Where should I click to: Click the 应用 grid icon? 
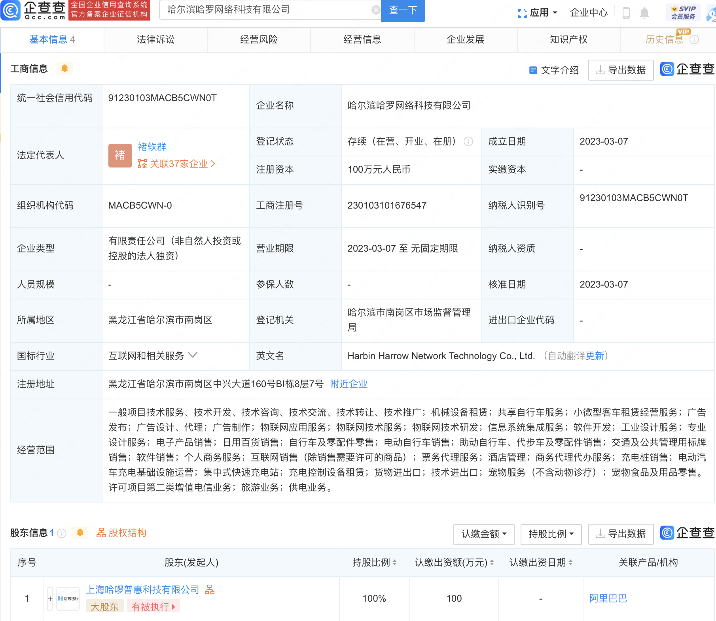coord(522,13)
